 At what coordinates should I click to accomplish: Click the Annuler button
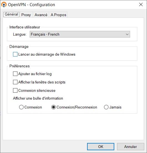[x=130, y=147]
